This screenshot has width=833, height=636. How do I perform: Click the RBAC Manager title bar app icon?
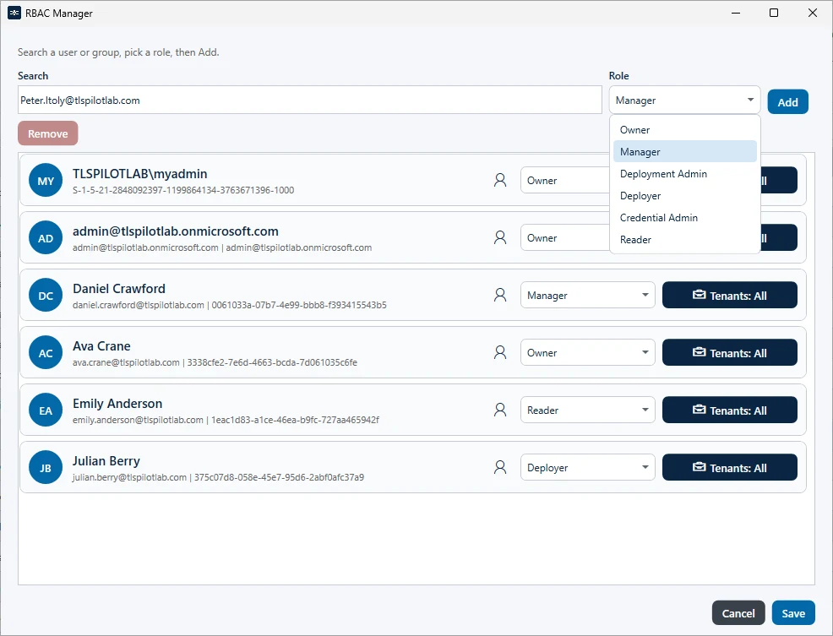(x=14, y=13)
